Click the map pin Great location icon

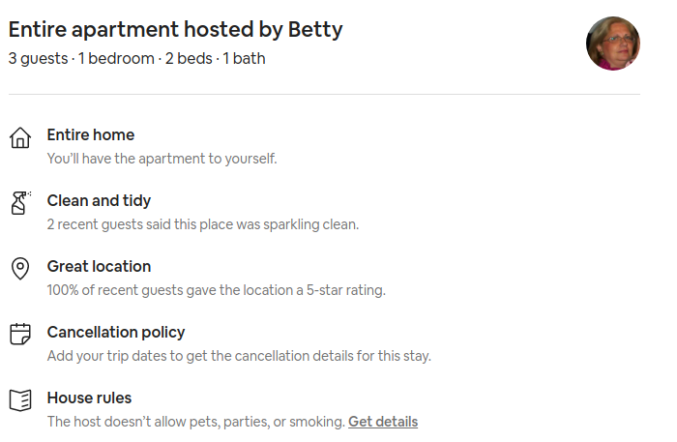coord(20,269)
